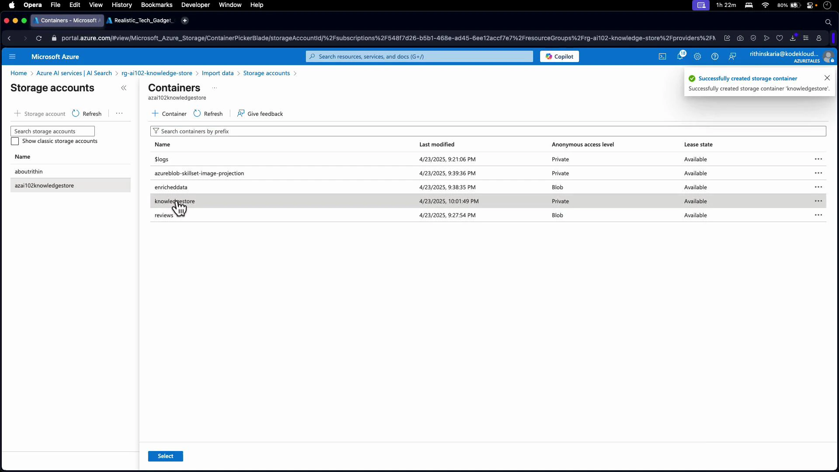This screenshot has height=472, width=839.
Task: Collapse the Storage accounts side panel
Action: click(124, 88)
